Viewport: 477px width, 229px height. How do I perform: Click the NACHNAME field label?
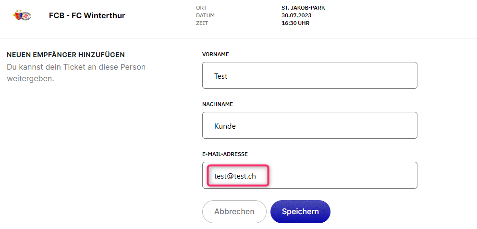(x=218, y=104)
